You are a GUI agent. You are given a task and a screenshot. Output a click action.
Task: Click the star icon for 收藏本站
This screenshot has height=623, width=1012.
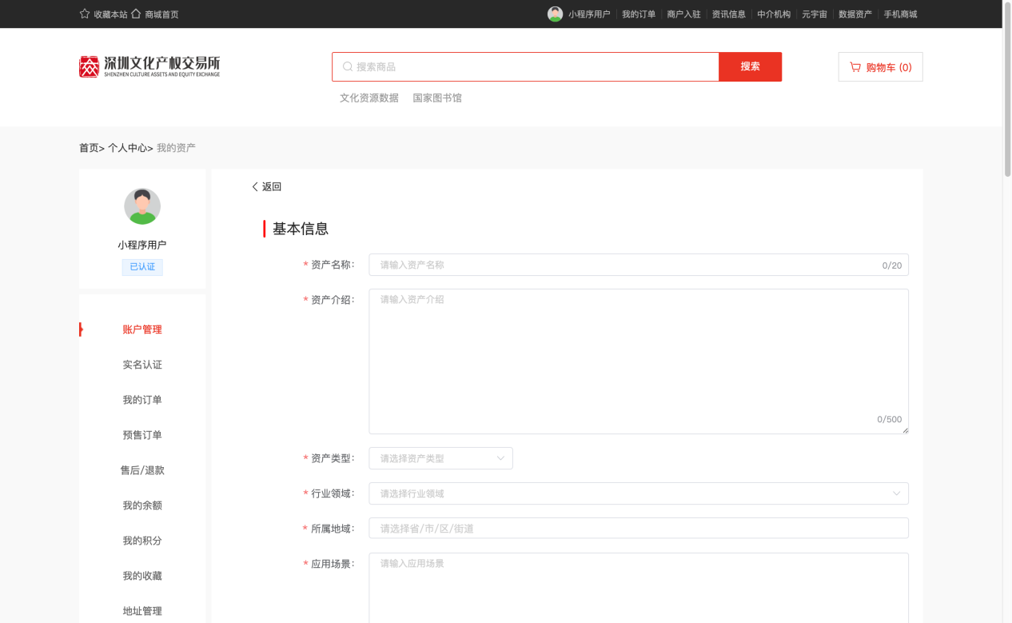tap(85, 14)
